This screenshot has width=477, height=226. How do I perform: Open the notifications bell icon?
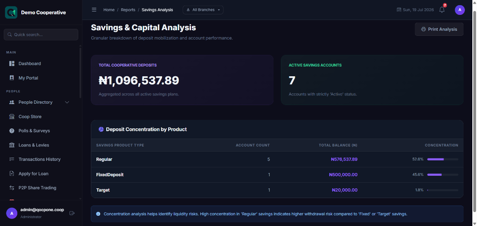[442, 10]
